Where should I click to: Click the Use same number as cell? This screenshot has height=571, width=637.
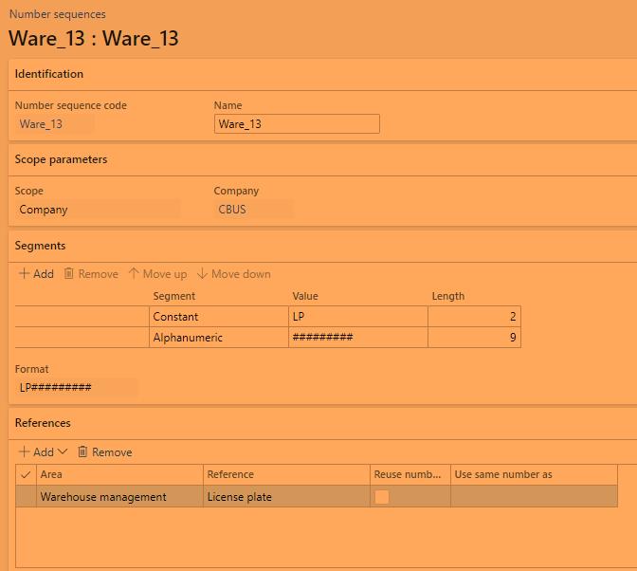[x=534, y=497]
